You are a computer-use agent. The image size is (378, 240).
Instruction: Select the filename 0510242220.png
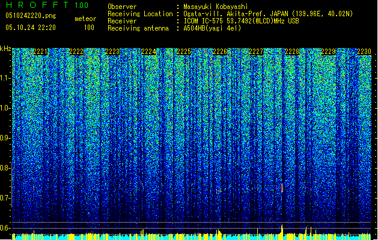[x=31, y=16]
